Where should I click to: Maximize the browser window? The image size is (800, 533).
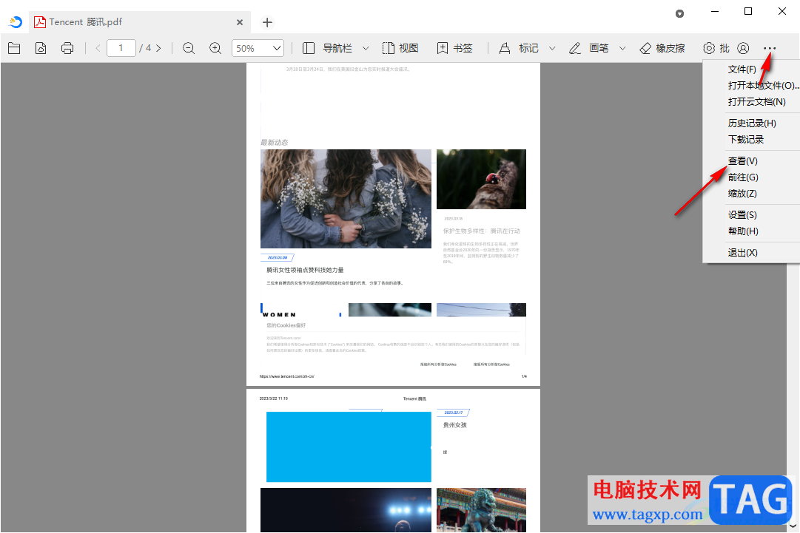(748, 11)
